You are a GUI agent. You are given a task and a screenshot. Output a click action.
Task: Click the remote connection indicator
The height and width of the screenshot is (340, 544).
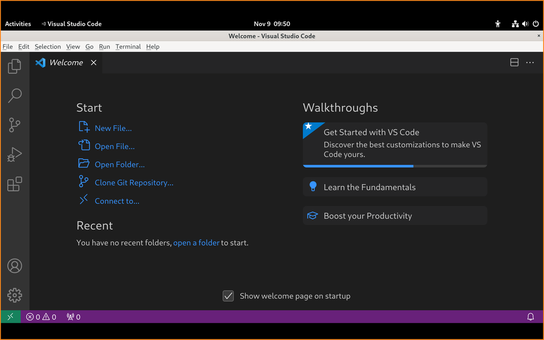click(x=10, y=316)
